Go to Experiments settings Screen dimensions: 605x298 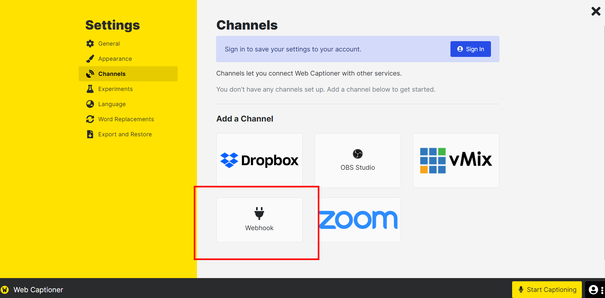(128, 89)
